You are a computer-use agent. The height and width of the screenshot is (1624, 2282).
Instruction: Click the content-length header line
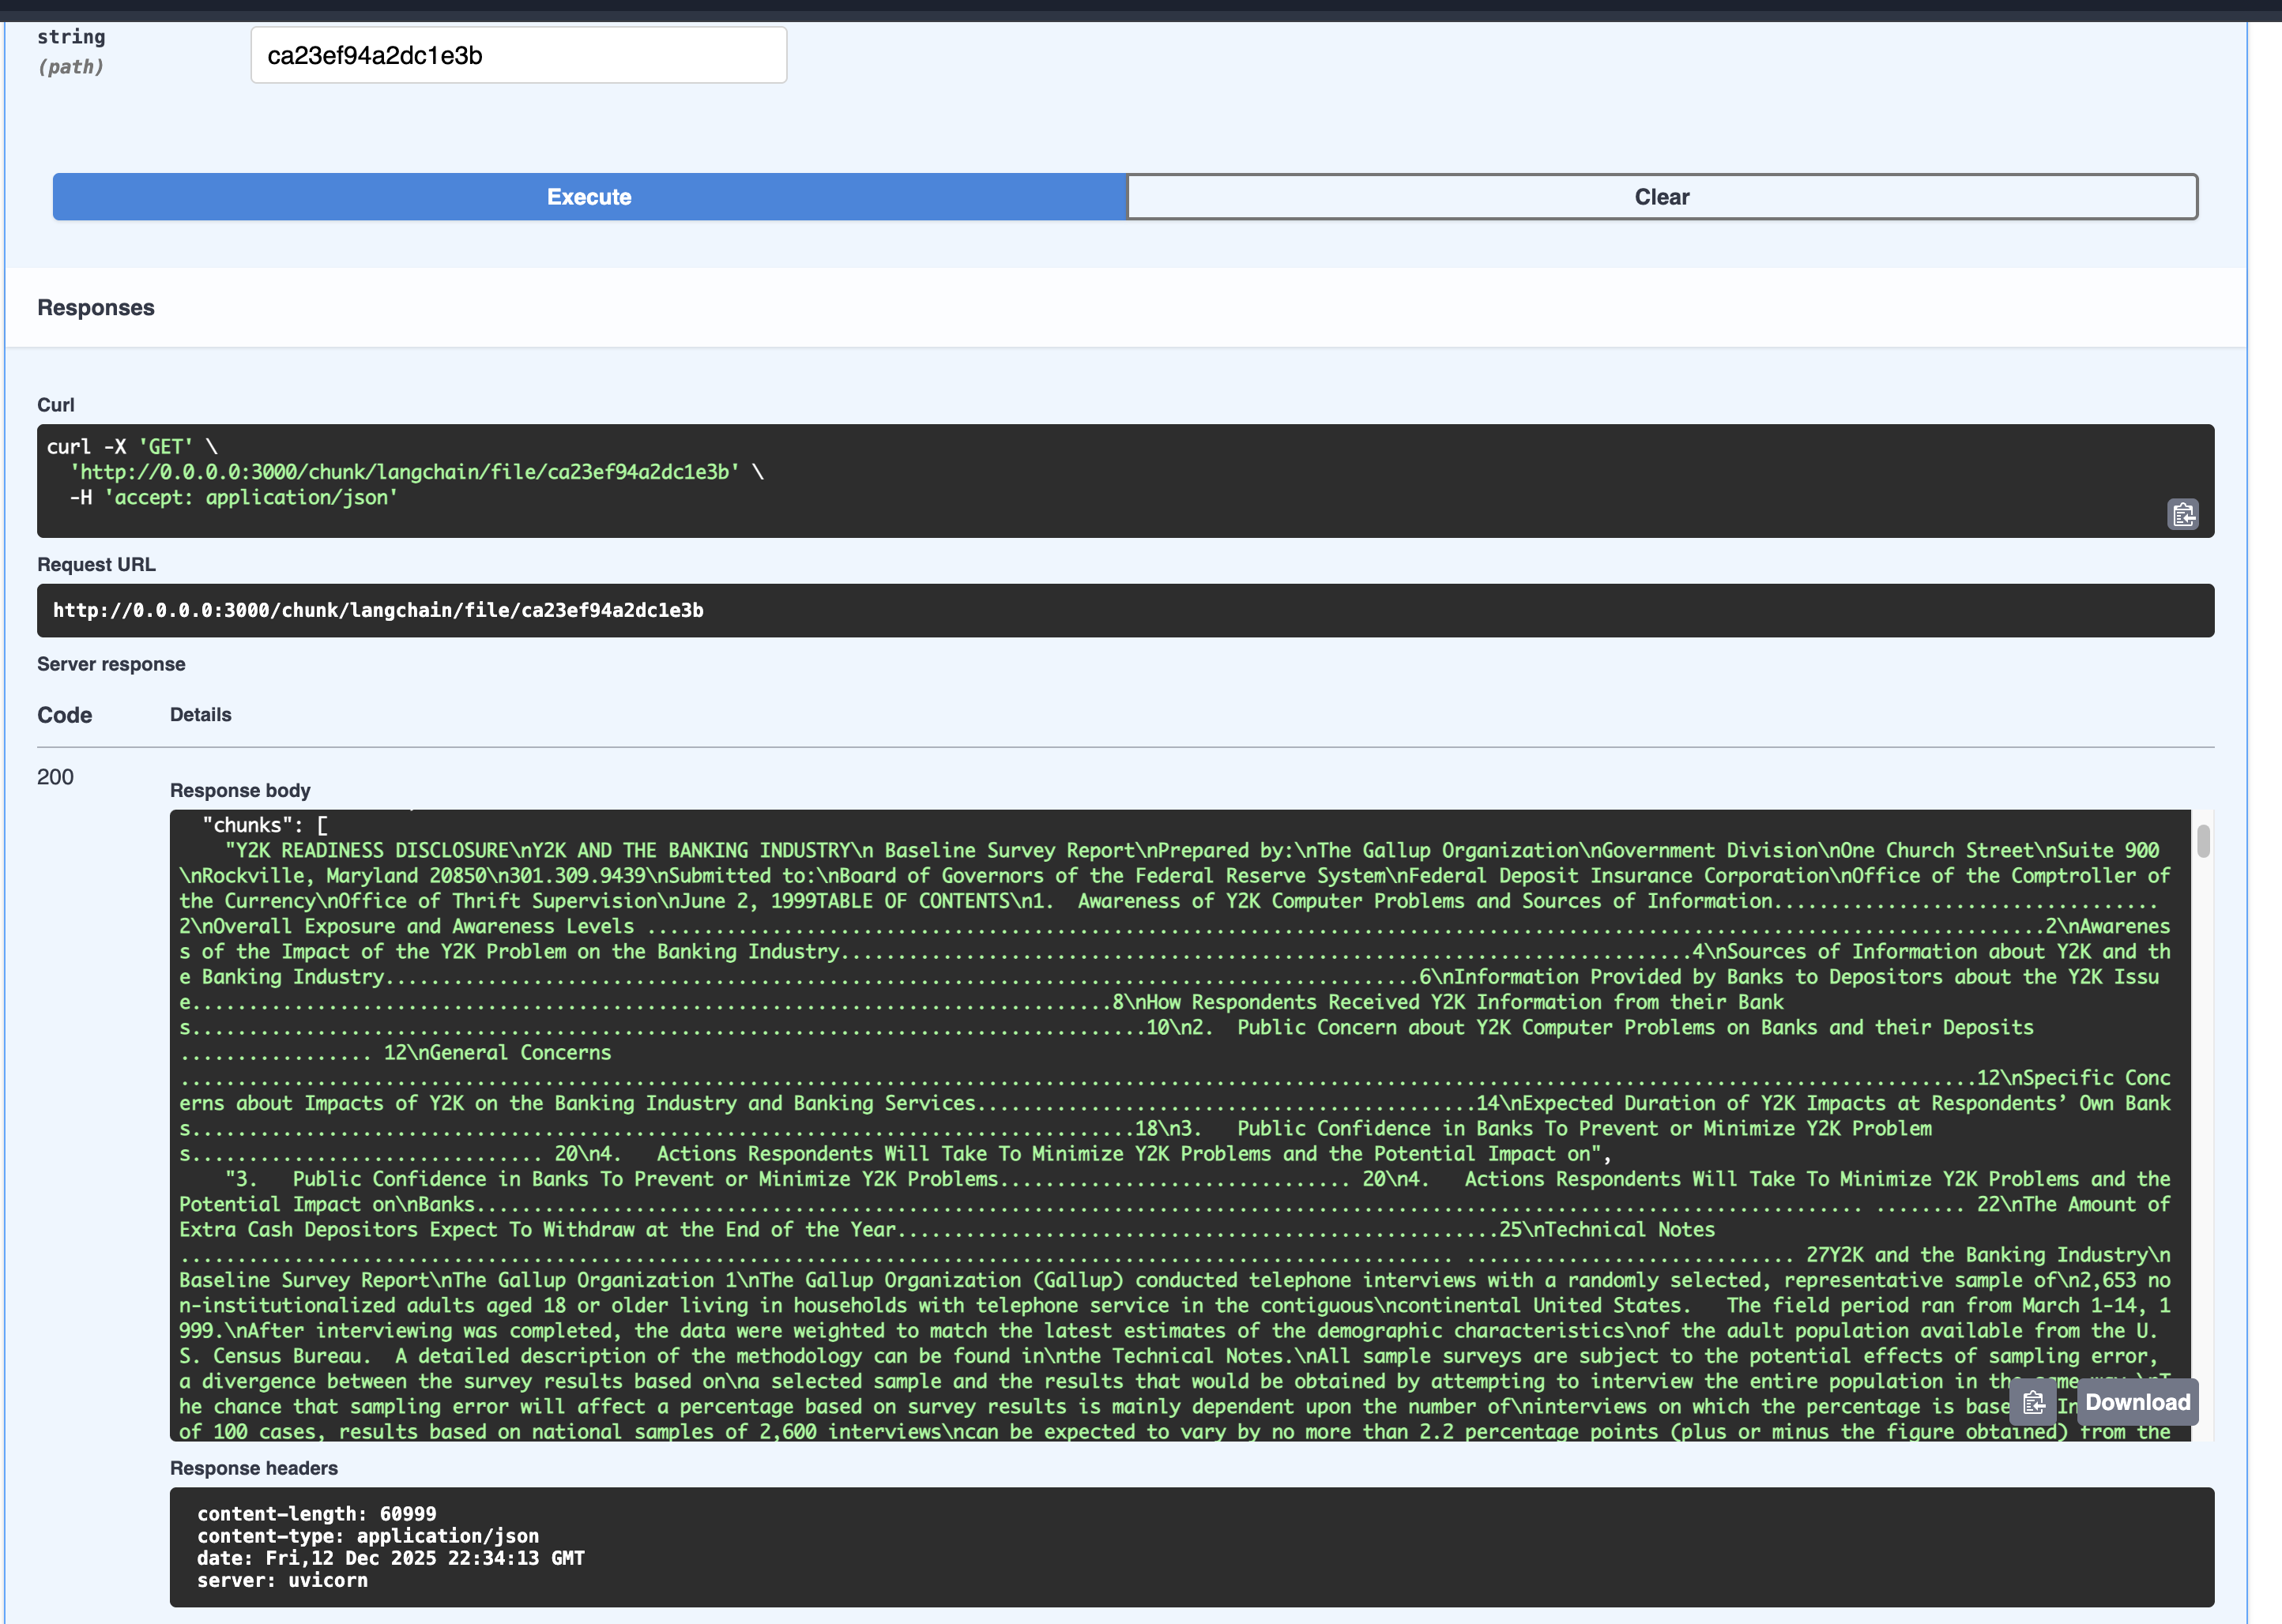coord(316,1513)
